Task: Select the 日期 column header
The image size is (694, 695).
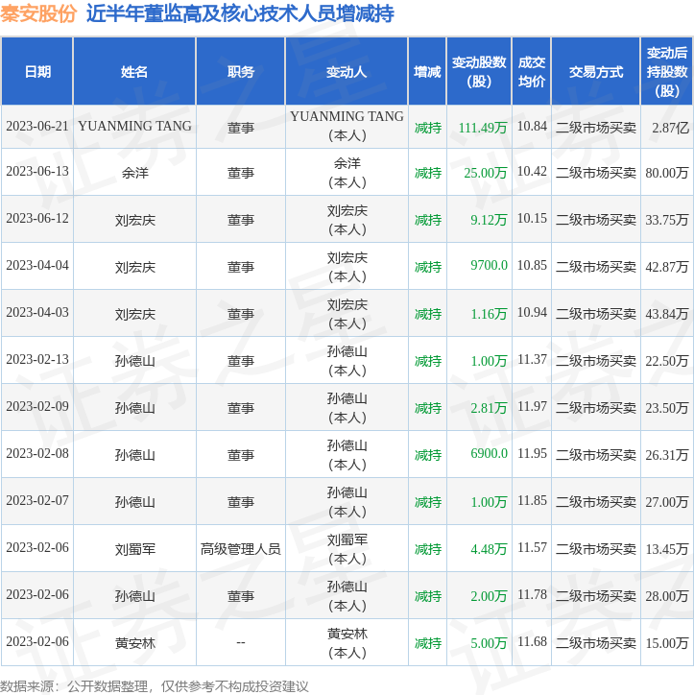Action: [x=37, y=71]
